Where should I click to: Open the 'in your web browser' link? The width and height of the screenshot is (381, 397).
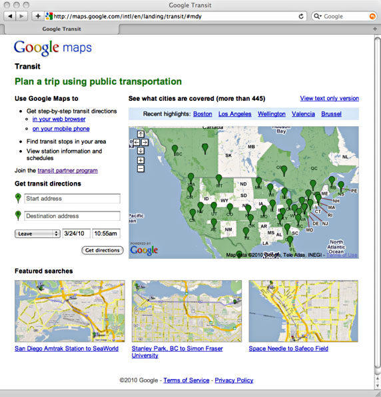click(x=59, y=119)
